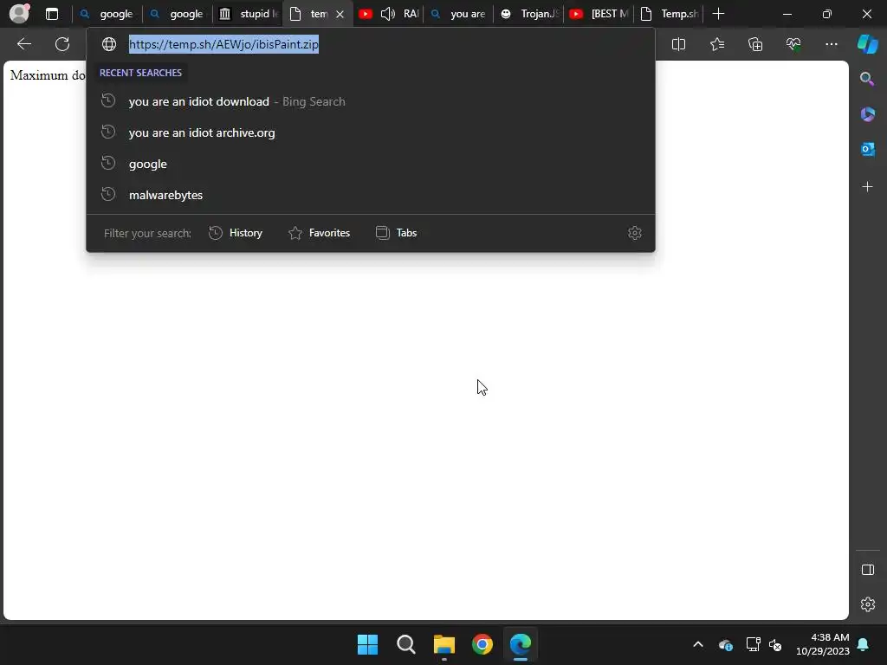Click the temp.sh URL address field

[x=371, y=44]
